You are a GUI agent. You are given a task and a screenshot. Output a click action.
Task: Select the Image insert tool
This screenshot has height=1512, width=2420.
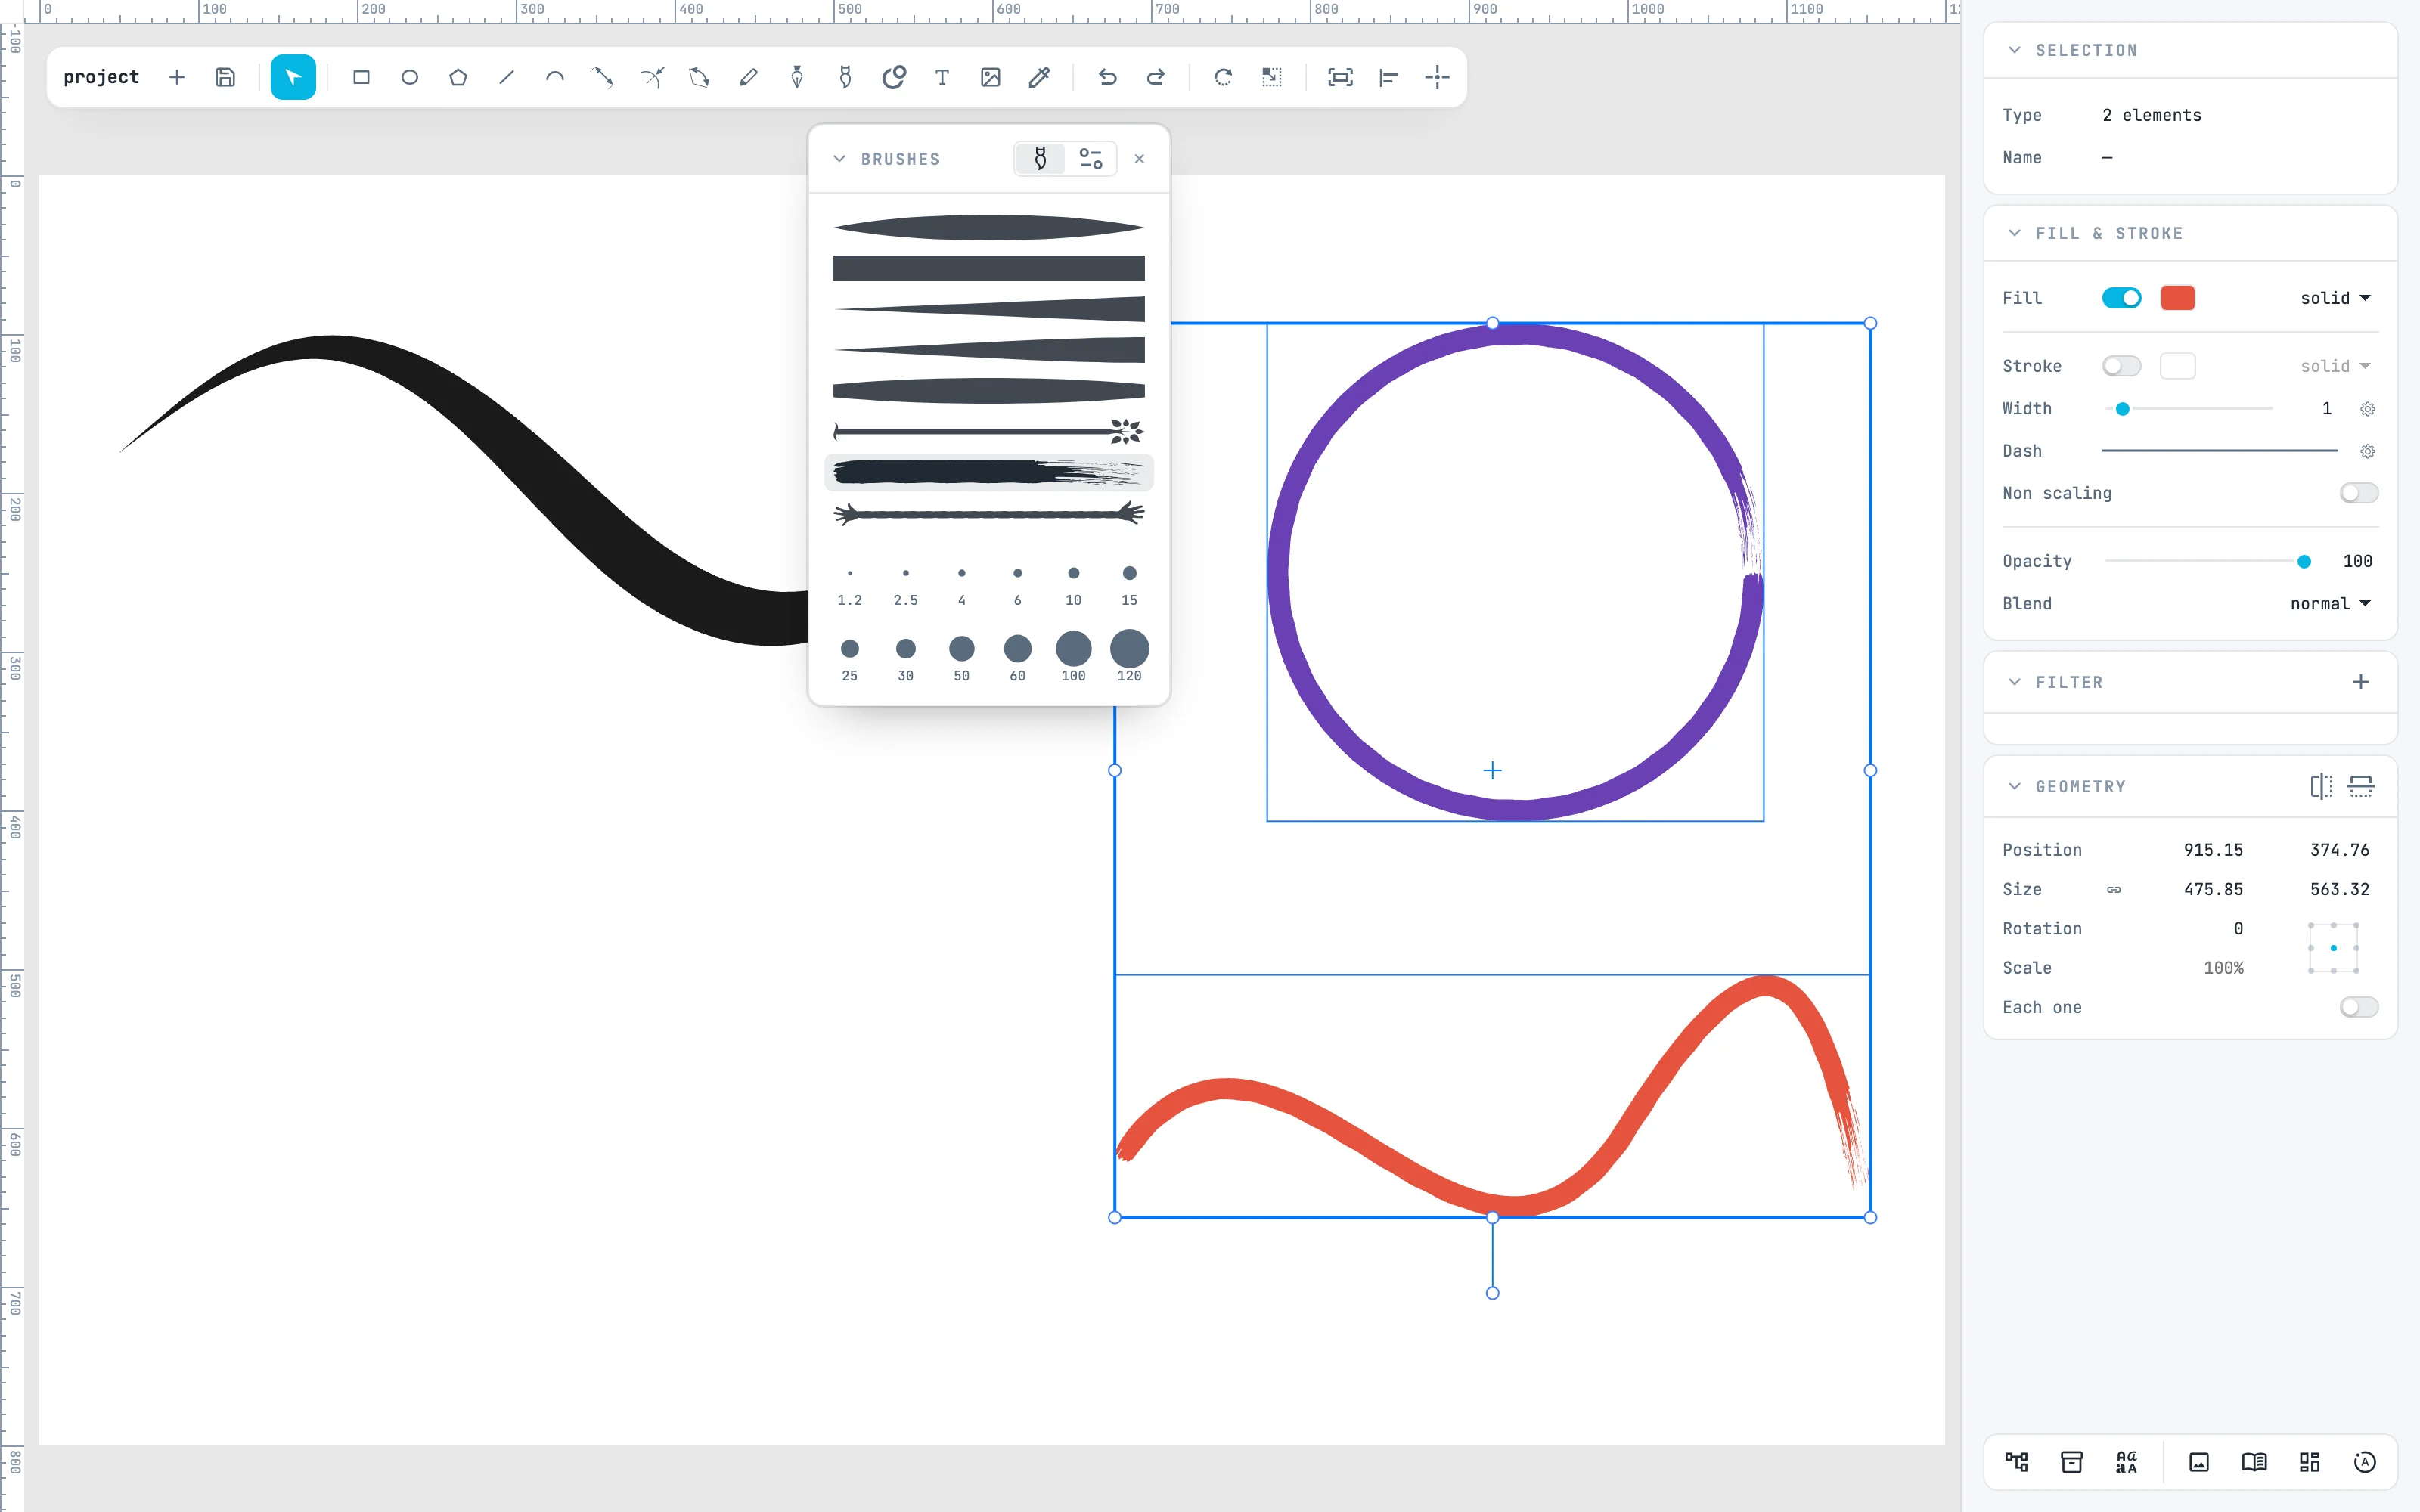[990, 77]
